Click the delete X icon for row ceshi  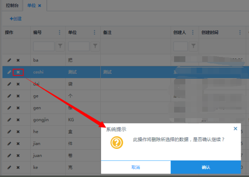click(18, 72)
